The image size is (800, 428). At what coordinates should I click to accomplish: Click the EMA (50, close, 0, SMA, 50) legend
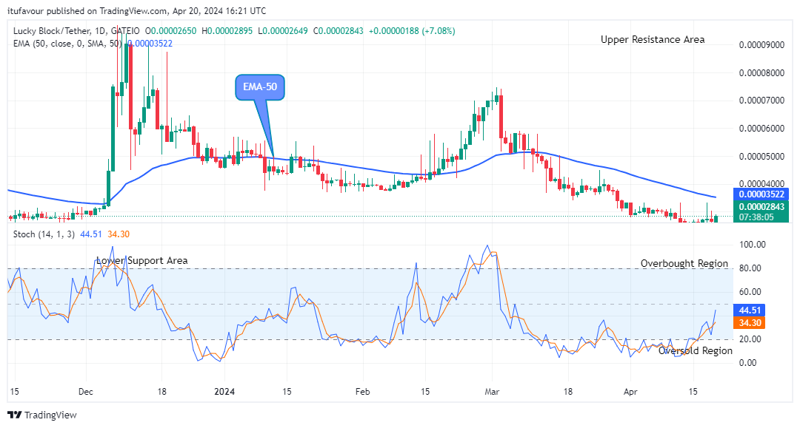[67, 44]
